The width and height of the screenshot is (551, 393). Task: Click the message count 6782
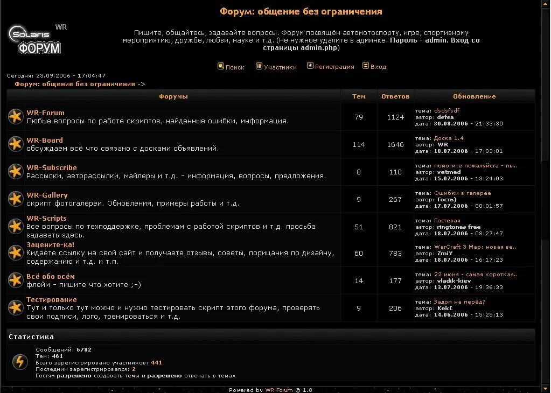click(x=84, y=349)
